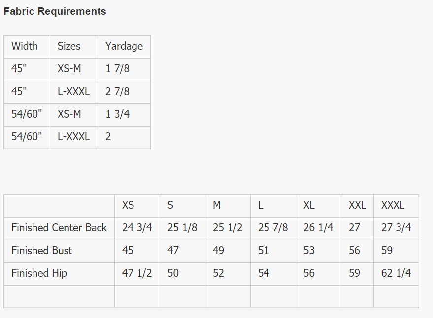Click the XXL size column header
This screenshot has height=318, width=433.
click(357, 206)
